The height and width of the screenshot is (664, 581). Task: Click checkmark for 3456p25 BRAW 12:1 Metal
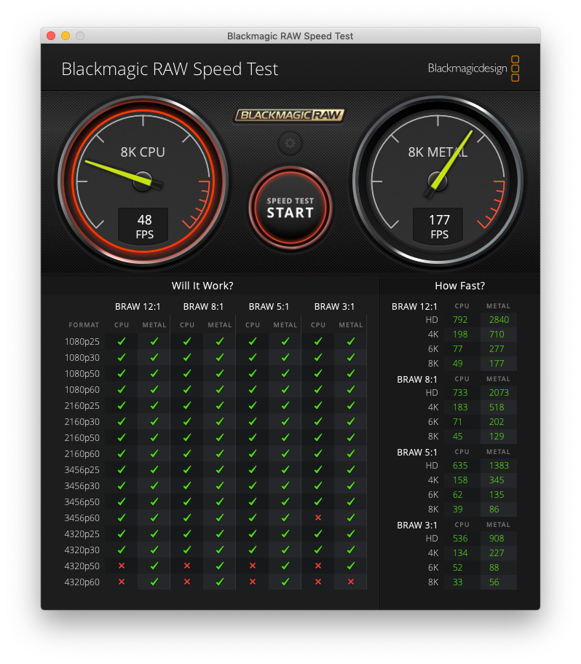coord(154,469)
